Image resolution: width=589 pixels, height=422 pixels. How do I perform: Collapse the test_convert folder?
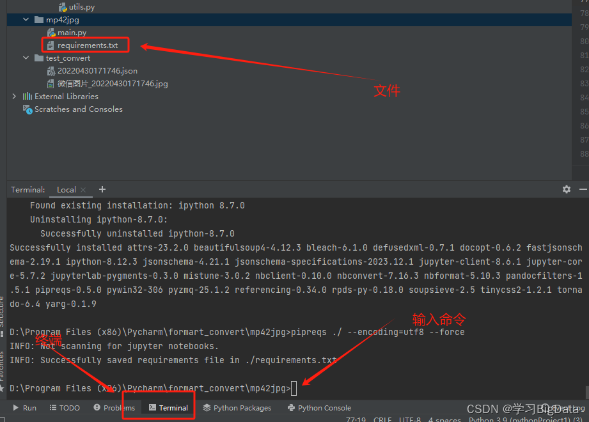point(26,58)
